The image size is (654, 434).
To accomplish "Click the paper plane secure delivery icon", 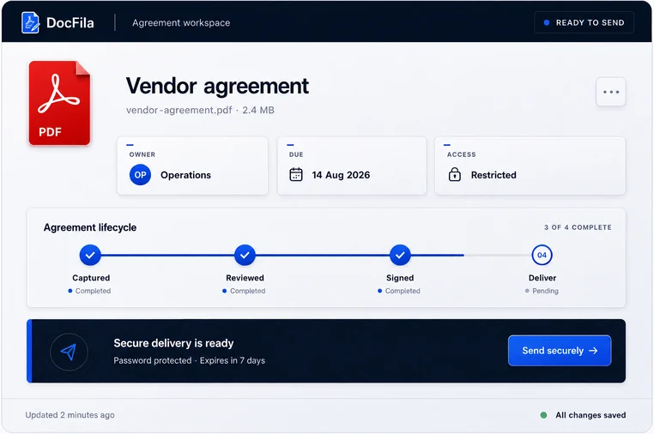I will [x=69, y=352].
